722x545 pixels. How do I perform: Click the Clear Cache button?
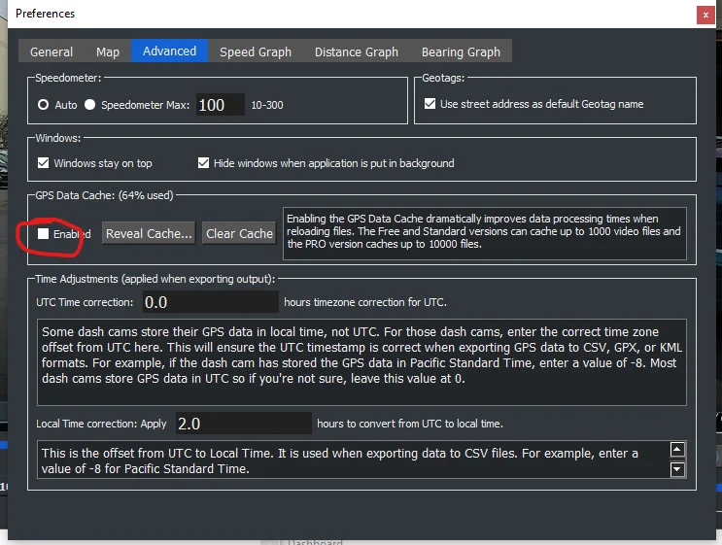click(239, 233)
